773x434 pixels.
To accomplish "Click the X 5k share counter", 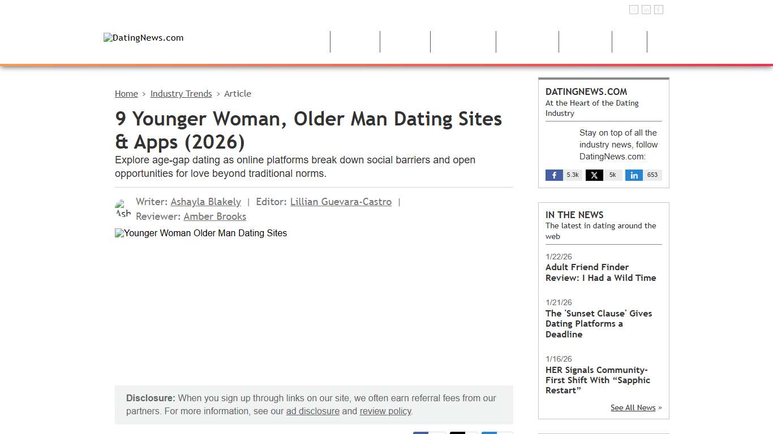I will pos(612,175).
